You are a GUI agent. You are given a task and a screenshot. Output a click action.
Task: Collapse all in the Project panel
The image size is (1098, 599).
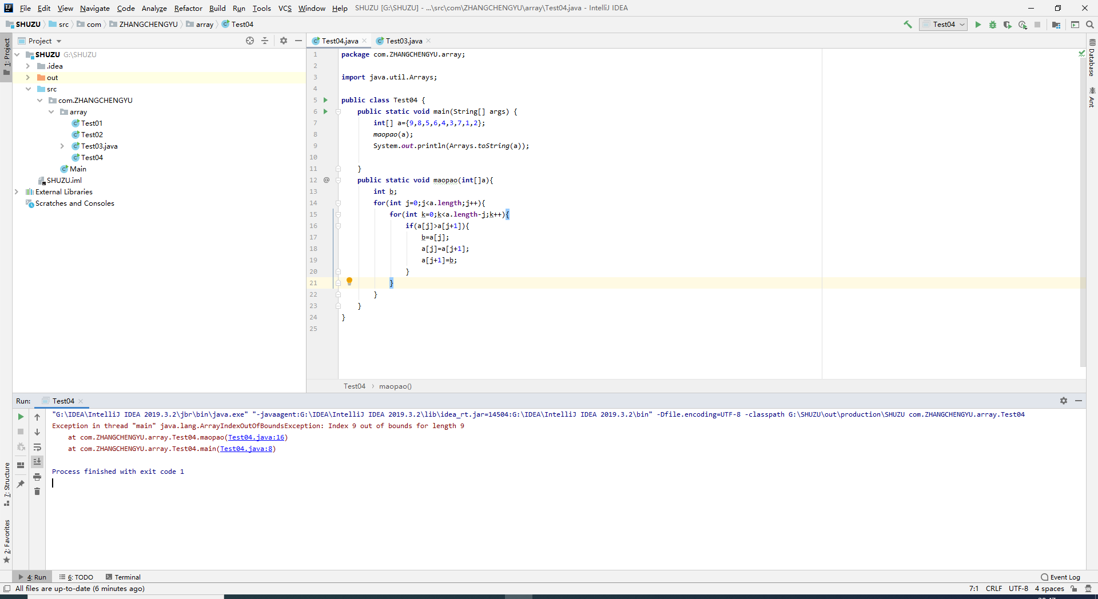[265, 41]
